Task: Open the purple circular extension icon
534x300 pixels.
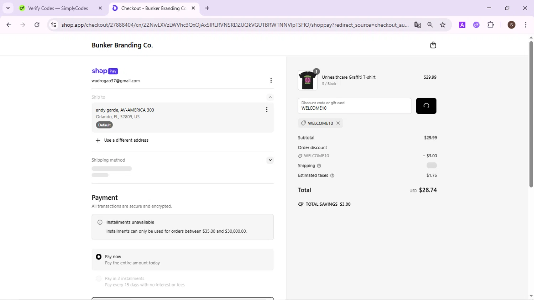Action: coord(476,25)
